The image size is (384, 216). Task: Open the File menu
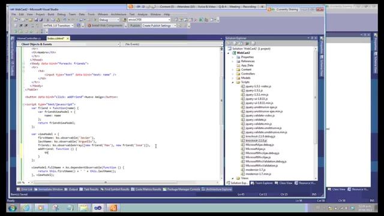[x=13, y=14]
